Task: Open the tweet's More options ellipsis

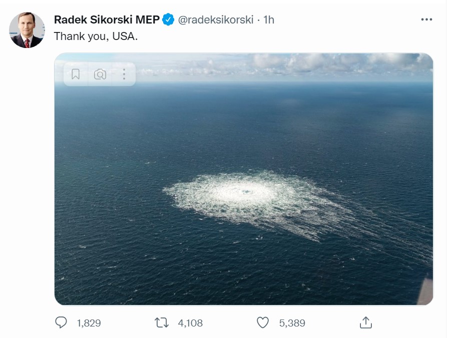Action: (426, 19)
